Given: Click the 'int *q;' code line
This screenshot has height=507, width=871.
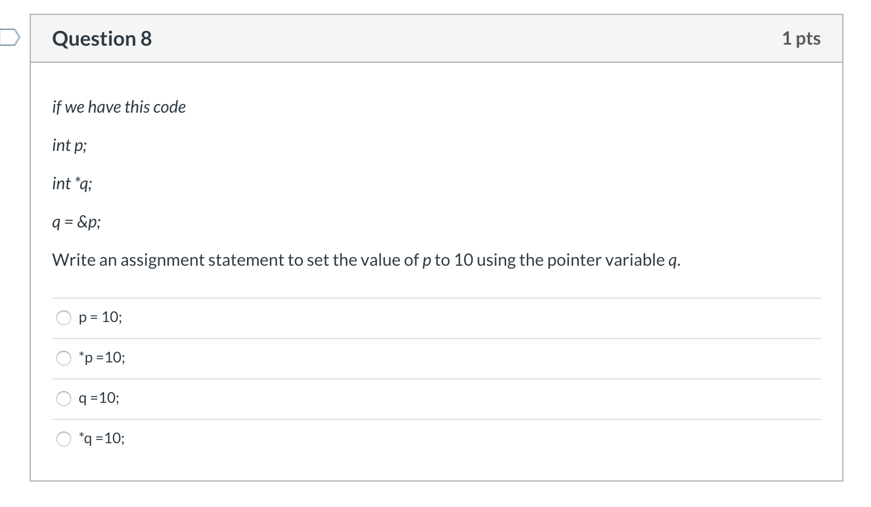Looking at the screenshot, I should 72,183.
